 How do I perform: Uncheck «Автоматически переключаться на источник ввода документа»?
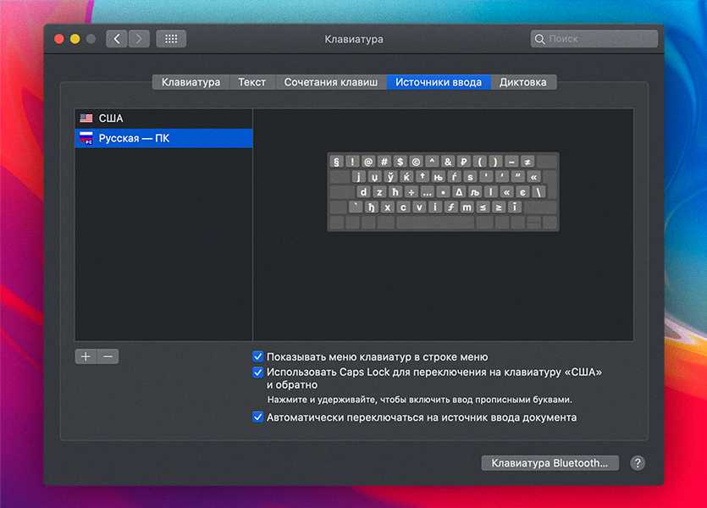click(x=258, y=417)
